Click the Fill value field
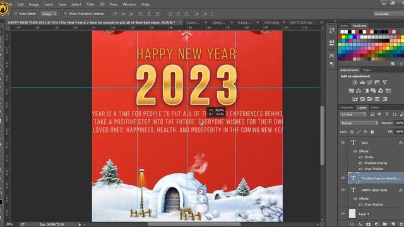 [x=399, y=132]
